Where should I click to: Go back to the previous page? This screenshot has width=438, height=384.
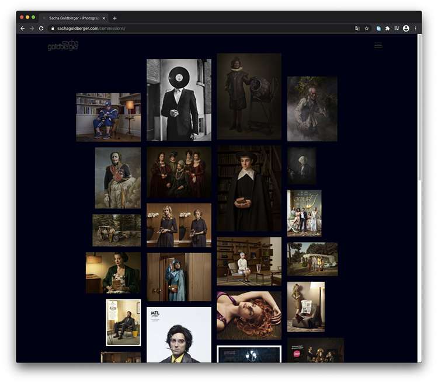click(x=23, y=28)
